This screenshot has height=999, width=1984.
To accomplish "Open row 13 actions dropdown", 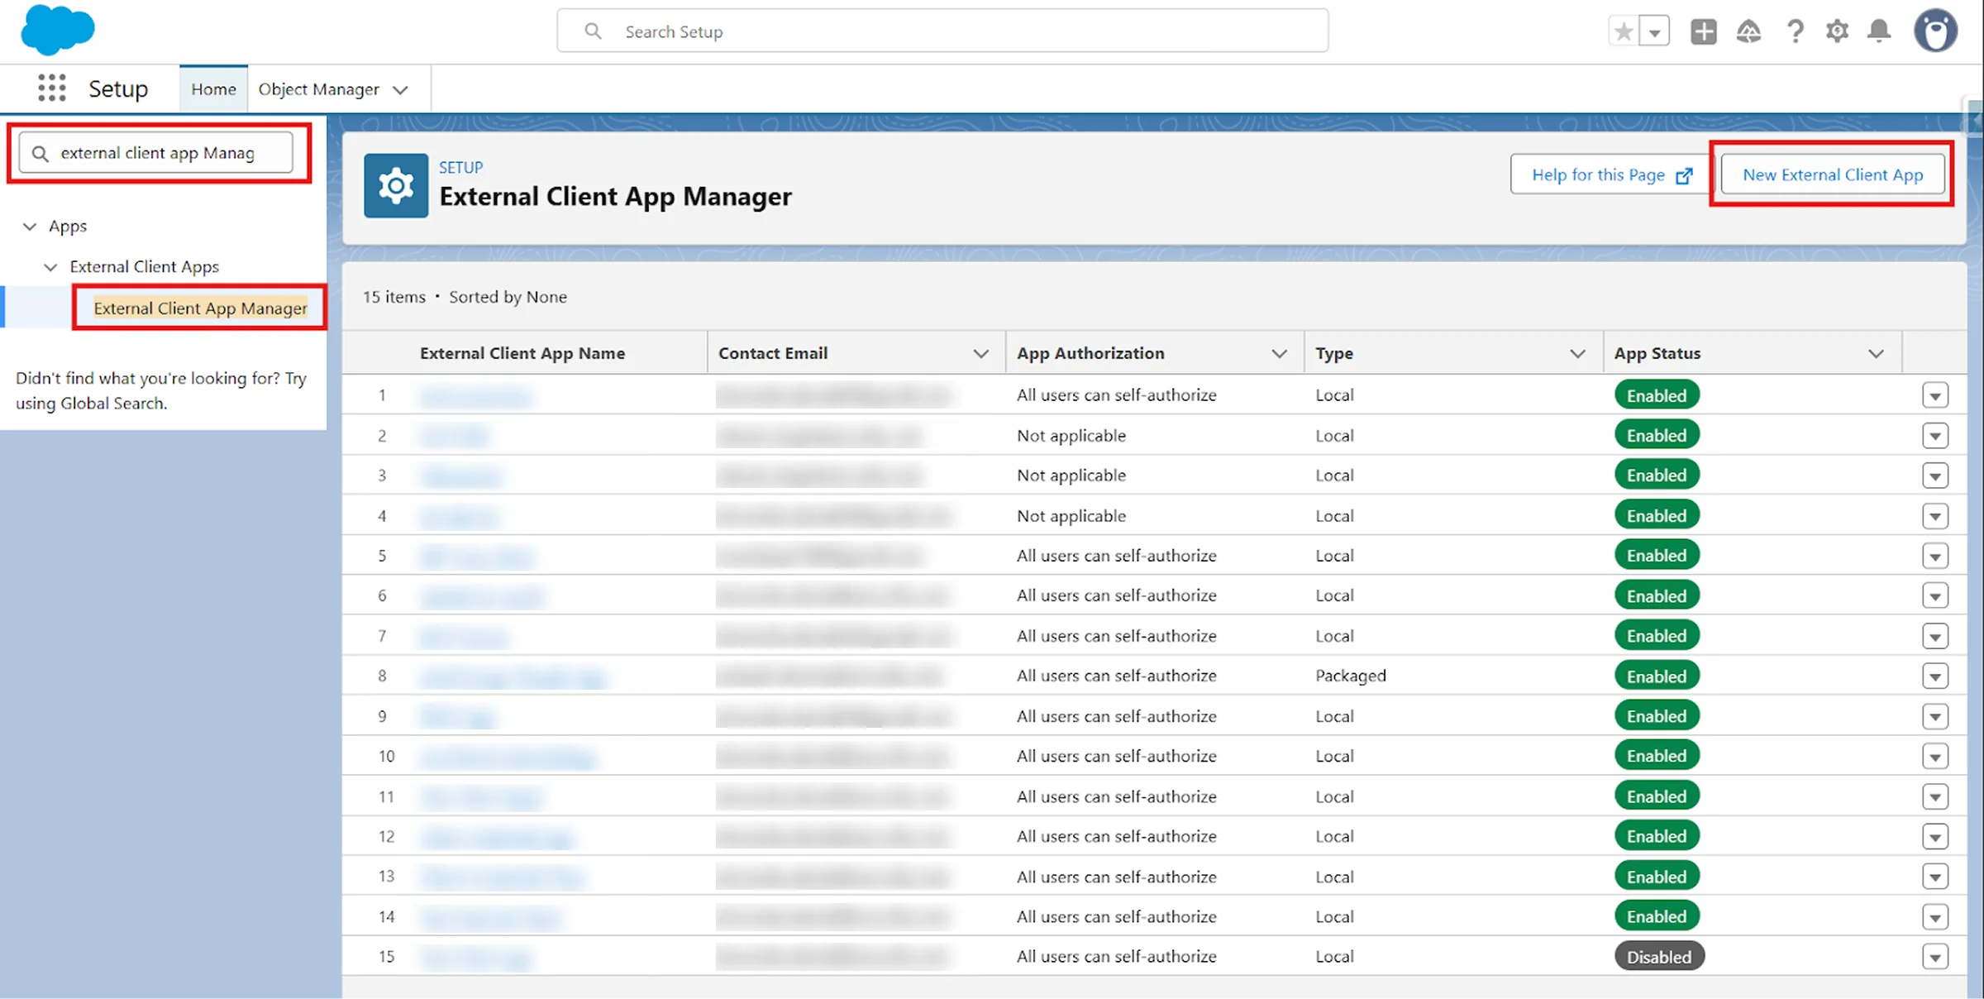I will click(1935, 877).
